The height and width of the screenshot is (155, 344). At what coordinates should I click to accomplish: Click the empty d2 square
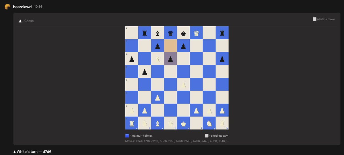170,111
